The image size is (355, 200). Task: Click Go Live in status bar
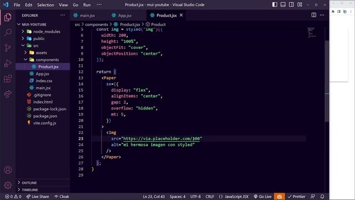click(262, 197)
